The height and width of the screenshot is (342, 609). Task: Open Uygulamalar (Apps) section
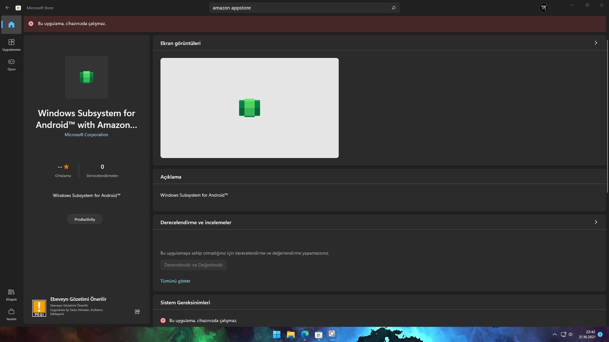tap(11, 45)
